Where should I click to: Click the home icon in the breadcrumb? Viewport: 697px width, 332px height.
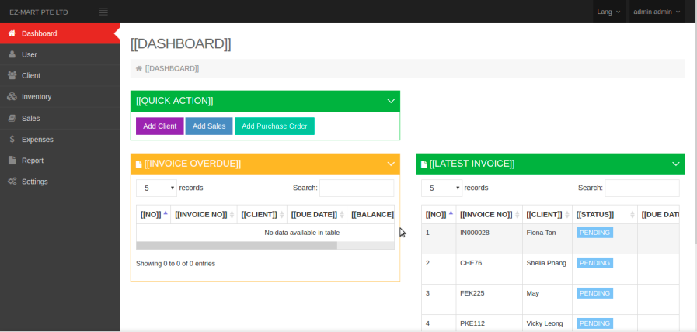[139, 68]
